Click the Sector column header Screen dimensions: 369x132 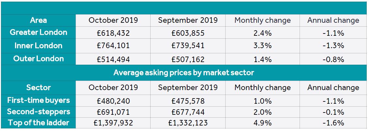click(38, 87)
